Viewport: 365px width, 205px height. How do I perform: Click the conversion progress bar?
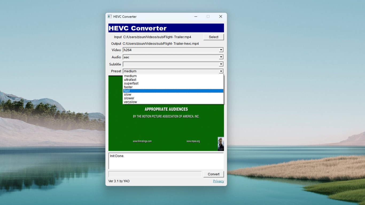pos(155,174)
